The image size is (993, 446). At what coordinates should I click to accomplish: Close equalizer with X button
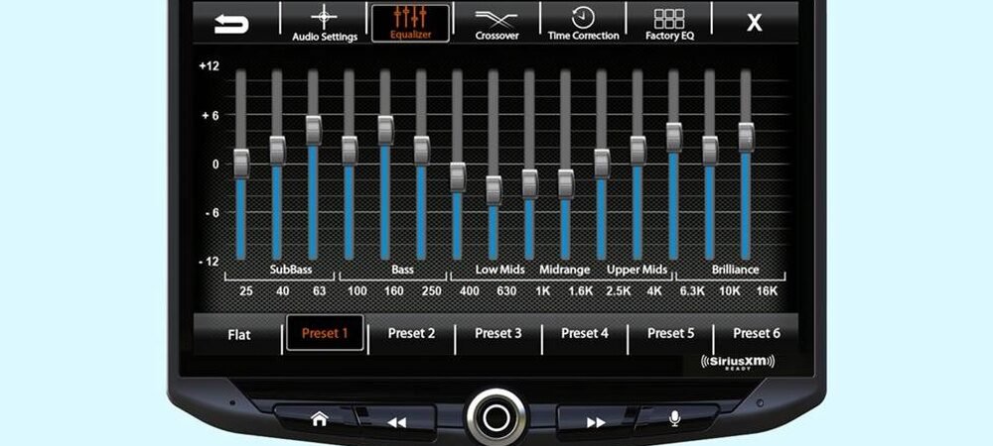(x=755, y=24)
